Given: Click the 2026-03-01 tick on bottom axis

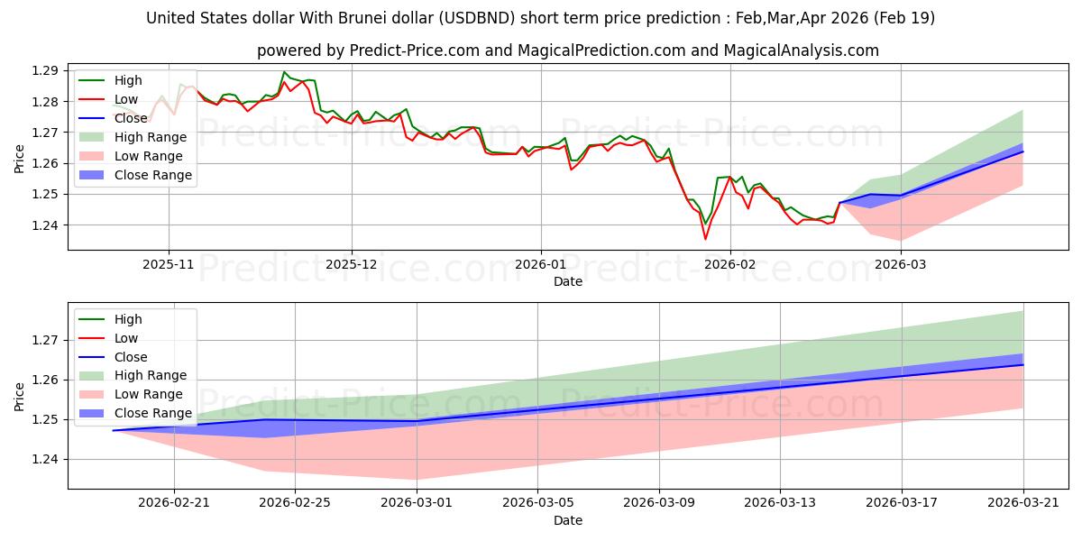Looking at the screenshot, I should (417, 504).
